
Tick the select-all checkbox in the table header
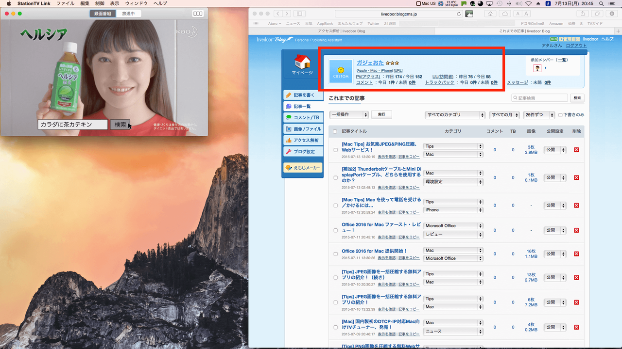[x=335, y=131]
